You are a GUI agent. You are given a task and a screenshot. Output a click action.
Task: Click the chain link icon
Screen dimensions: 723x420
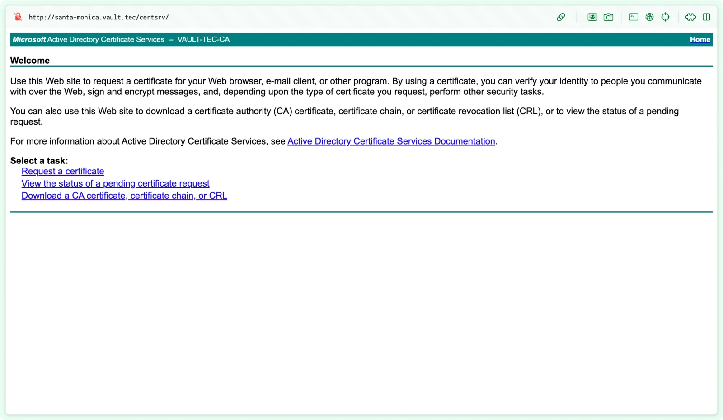[561, 17]
